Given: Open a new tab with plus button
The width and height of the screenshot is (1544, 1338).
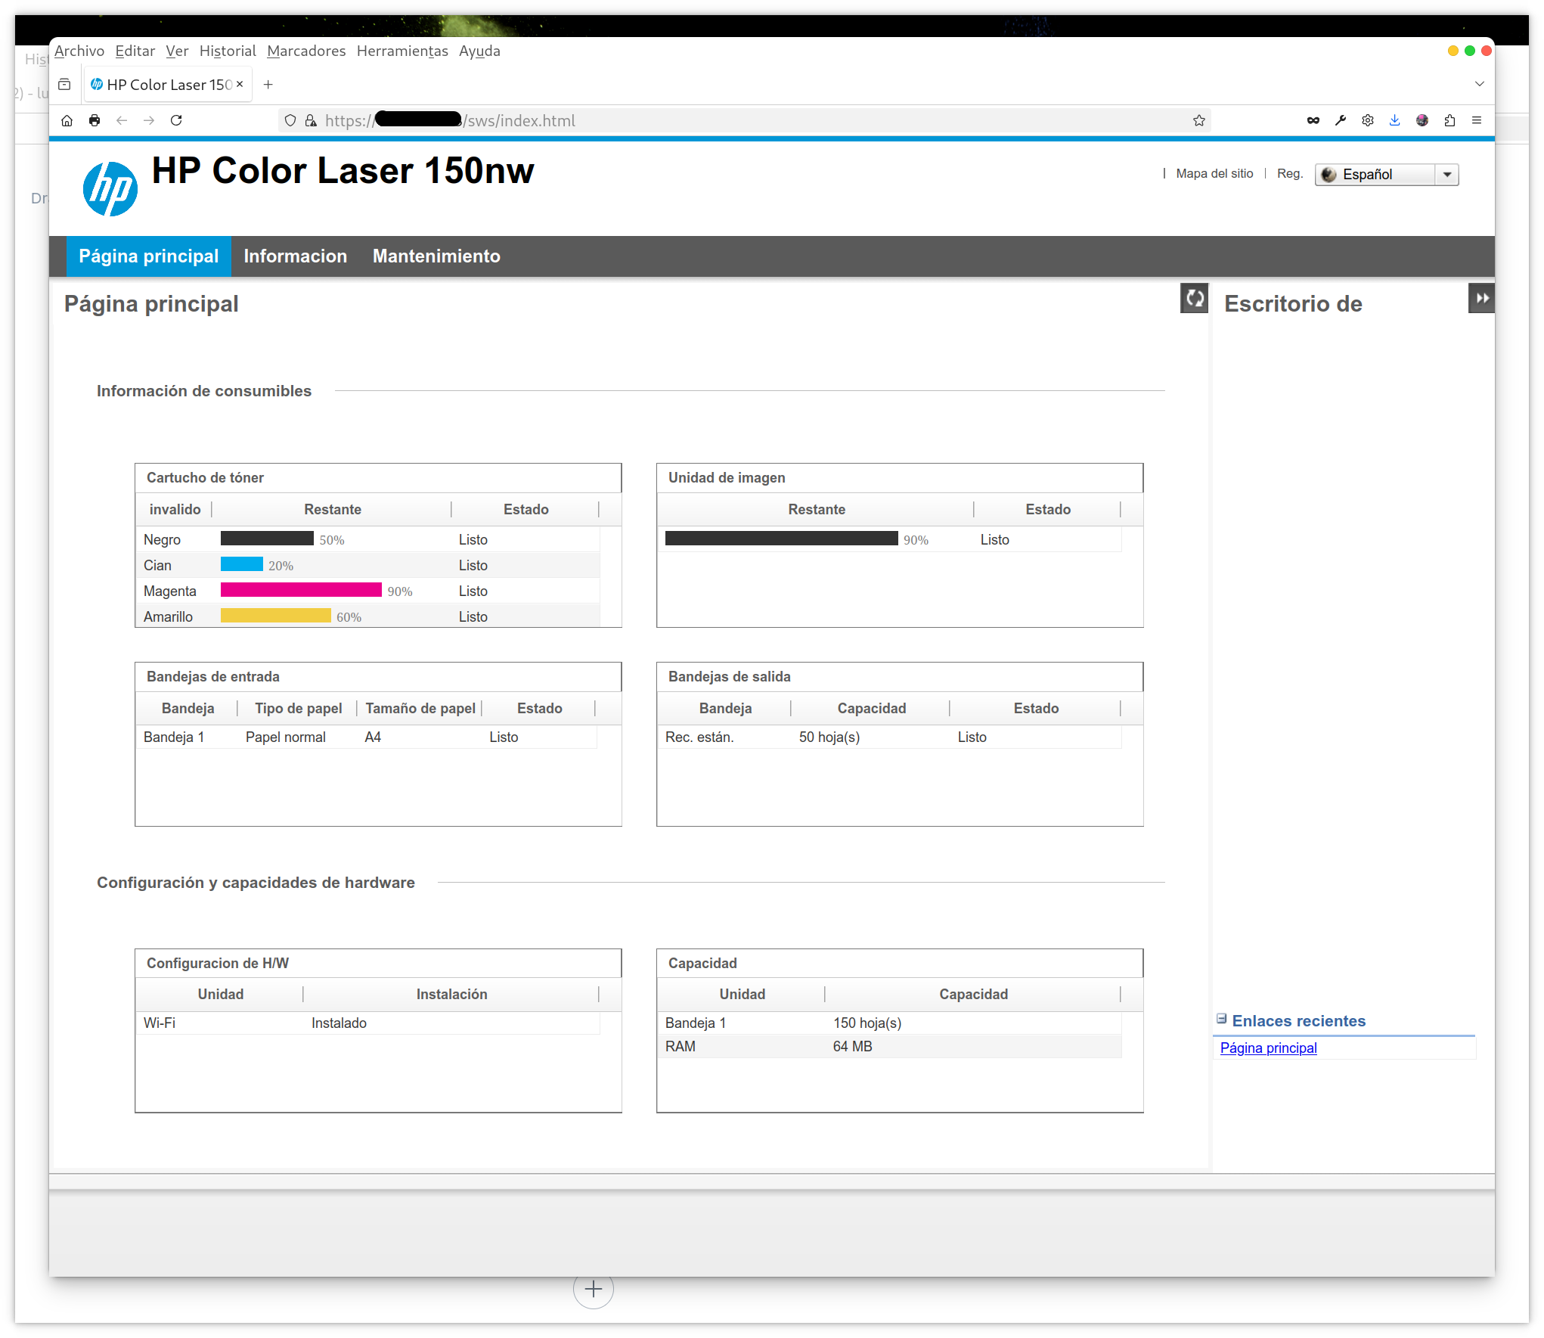Looking at the screenshot, I should 268,85.
